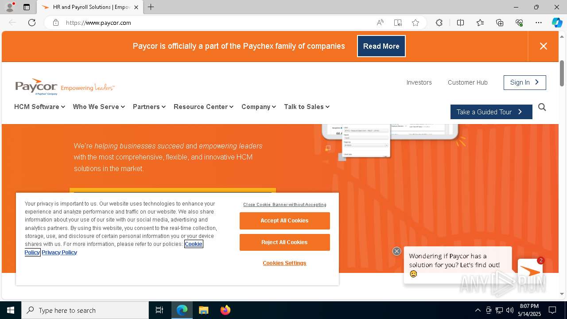This screenshot has height=319, width=567.
Task: Open the Windows Start menu
Action: point(11,310)
